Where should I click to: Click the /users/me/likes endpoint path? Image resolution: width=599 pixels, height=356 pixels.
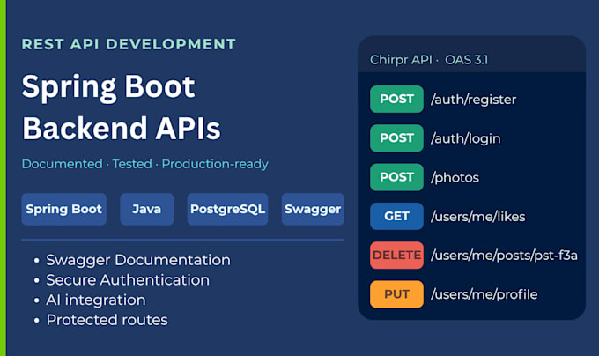tap(478, 217)
